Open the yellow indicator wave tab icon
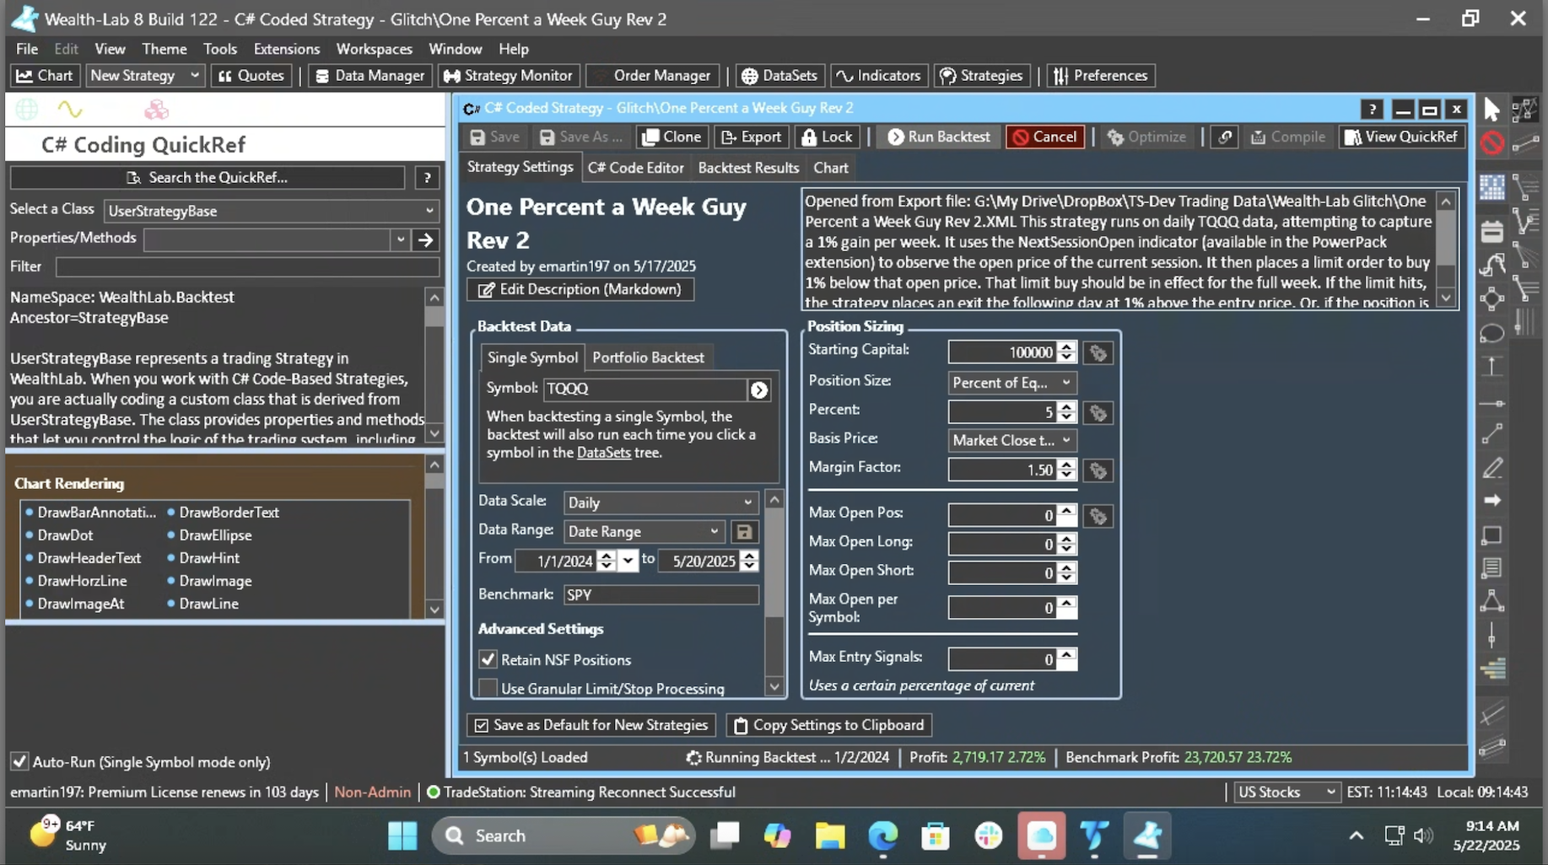This screenshot has height=865, width=1548. point(70,109)
